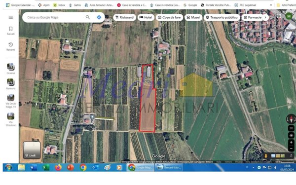Open the Portale Vendite Pub... bookmark

point(216,5)
